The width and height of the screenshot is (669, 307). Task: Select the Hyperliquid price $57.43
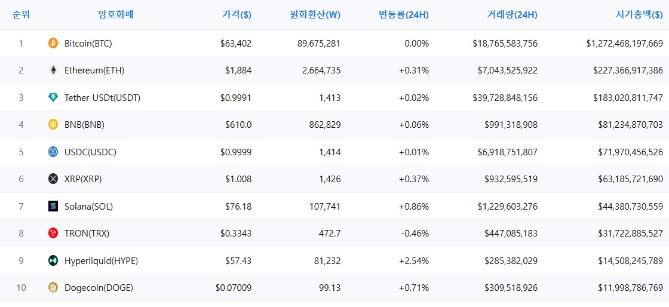[238, 260]
